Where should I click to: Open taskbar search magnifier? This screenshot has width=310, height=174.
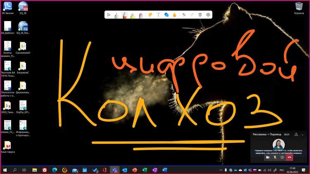coord(14,170)
